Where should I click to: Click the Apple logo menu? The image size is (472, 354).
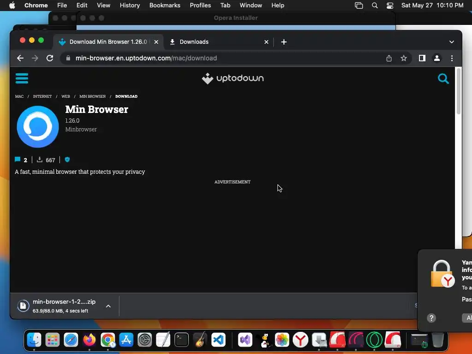tap(12, 6)
